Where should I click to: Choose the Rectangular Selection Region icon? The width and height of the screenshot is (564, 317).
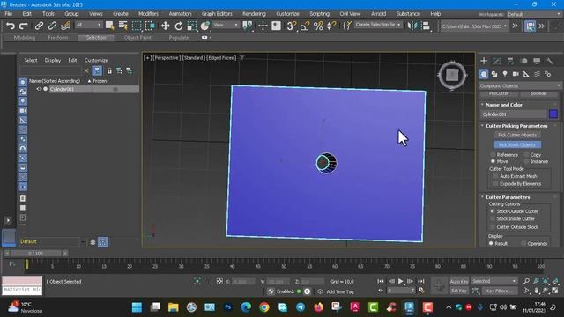[137, 26]
